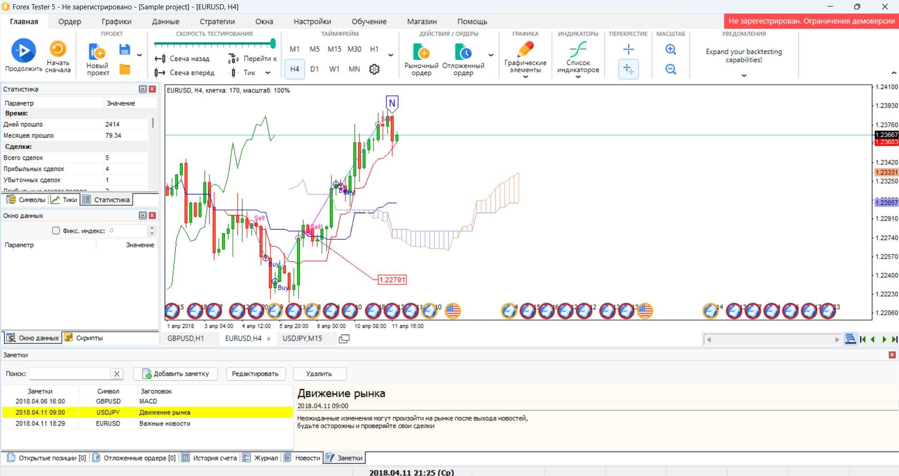Click Добавить заметку button

(176, 374)
